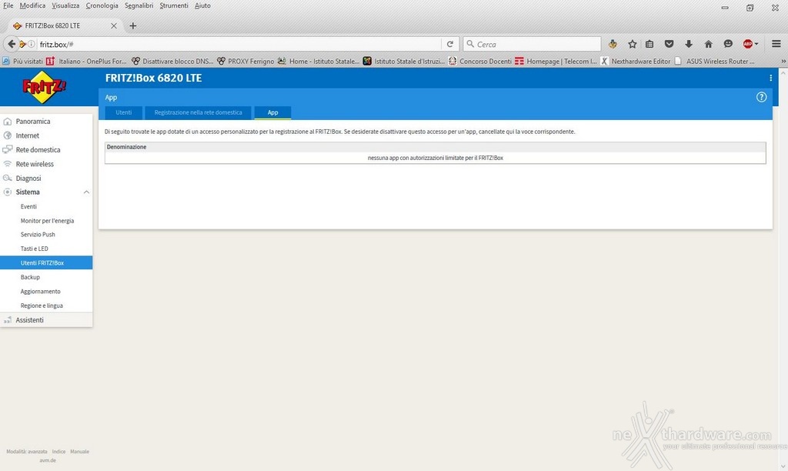The height and width of the screenshot is (471, 788).
Task: Open the PROXY Ferrigno bookmark
Action: pos(245,62)
